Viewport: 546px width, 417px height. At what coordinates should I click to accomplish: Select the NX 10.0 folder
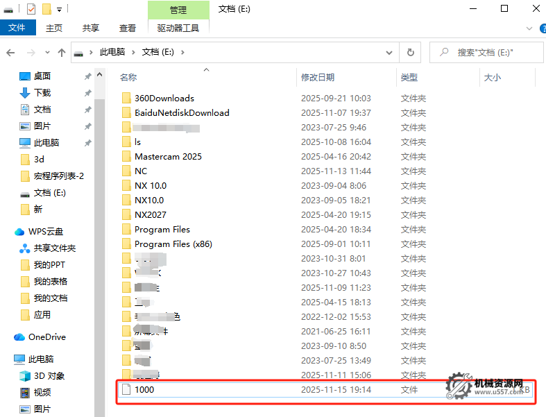151,186
